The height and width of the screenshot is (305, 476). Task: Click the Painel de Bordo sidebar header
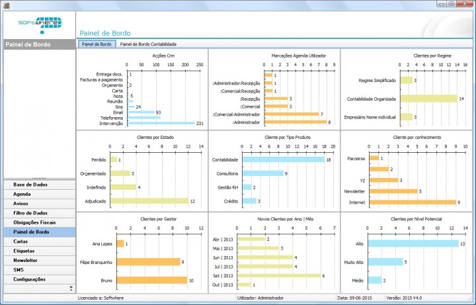(40, 44)
